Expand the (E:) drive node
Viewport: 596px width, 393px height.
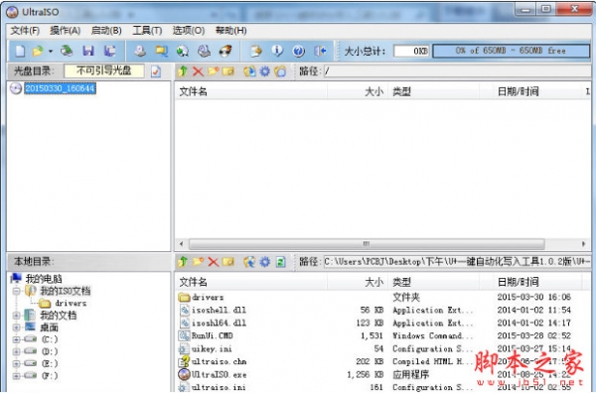[x=16, y=364]
